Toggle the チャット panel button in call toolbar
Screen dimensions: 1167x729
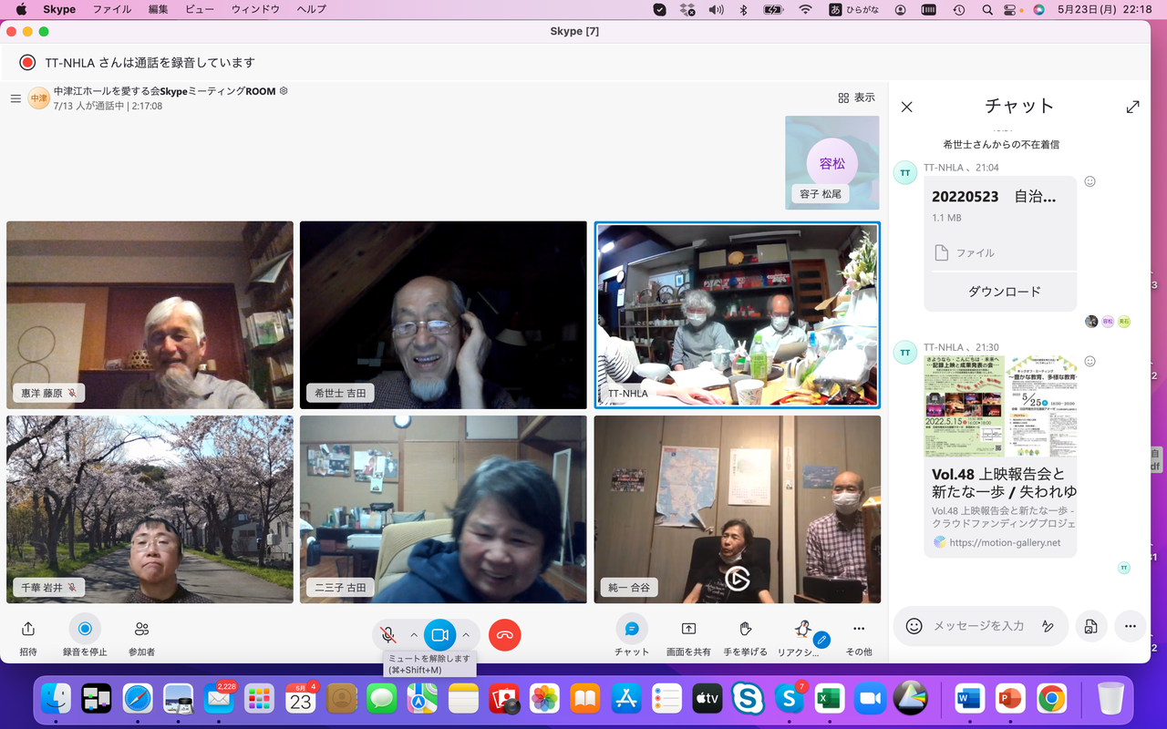click(x=631, y=629)
